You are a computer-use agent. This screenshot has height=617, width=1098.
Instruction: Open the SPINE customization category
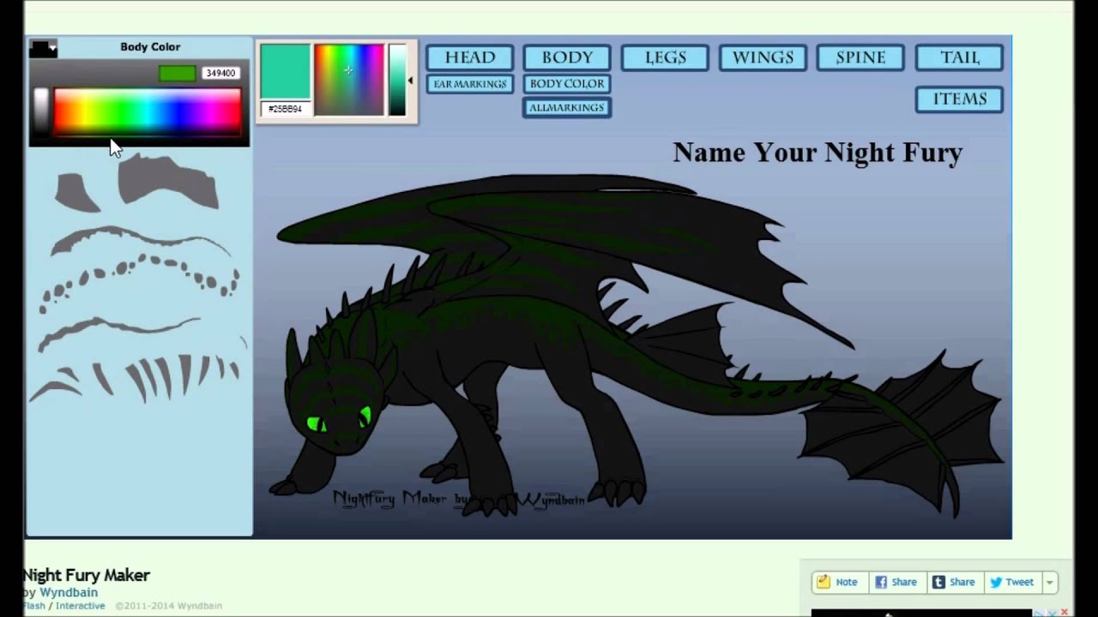coord(860,57)
